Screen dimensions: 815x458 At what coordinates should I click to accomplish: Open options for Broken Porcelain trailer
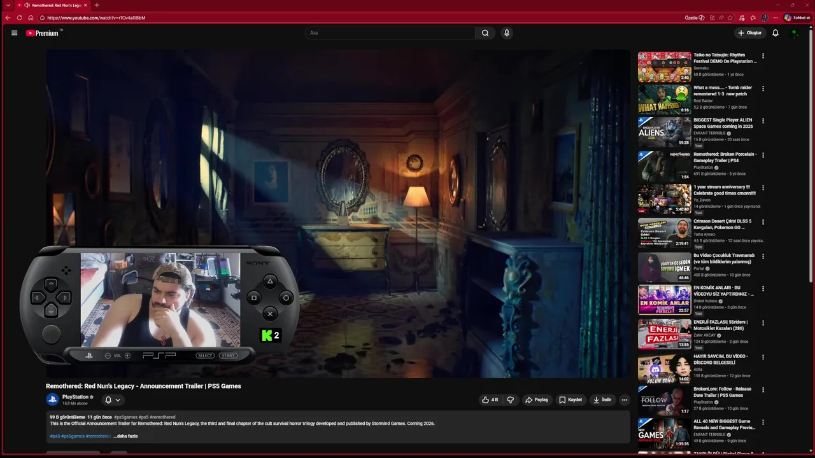pos(763,155)
